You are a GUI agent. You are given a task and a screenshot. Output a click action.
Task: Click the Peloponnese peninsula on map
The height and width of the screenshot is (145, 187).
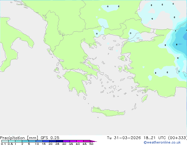point(76,81)
